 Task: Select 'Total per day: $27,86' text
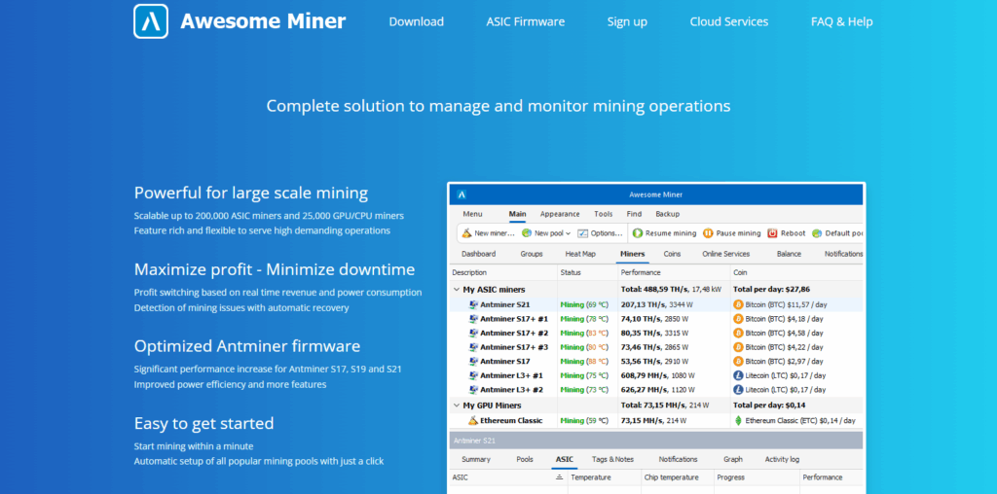772,289
